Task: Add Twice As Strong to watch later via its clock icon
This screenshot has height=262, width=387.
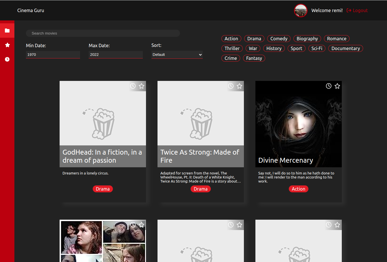Action: click(231, 86)
